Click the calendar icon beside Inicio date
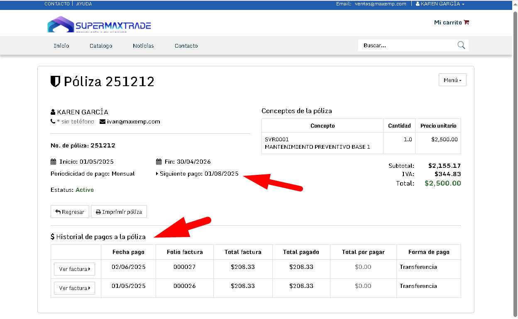 tap(53, 162)
